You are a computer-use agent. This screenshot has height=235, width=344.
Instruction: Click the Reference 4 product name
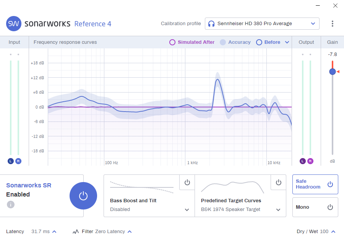coord(93,24)
